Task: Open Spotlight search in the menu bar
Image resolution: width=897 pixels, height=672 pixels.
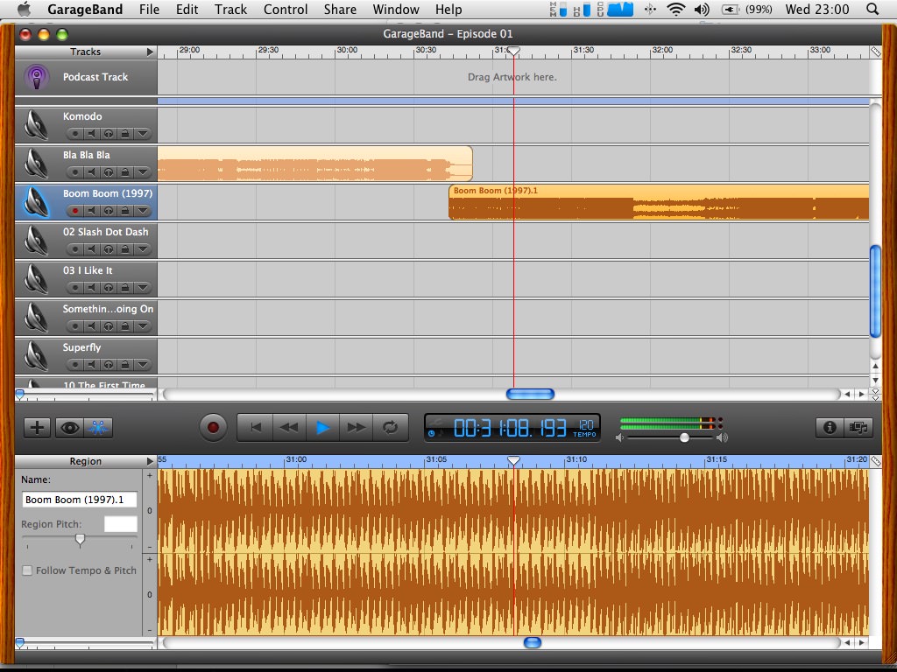Action: [x=872, y=9]
